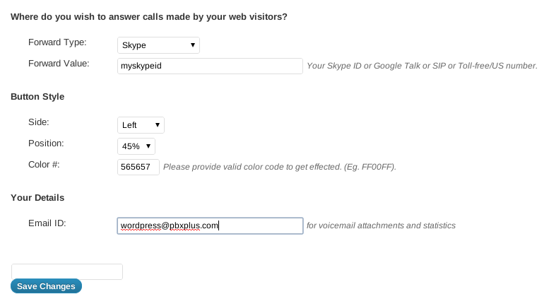Click the arrow next to 45%
Viewport: 549px width, 299px height.
click(x=148, y=146)
